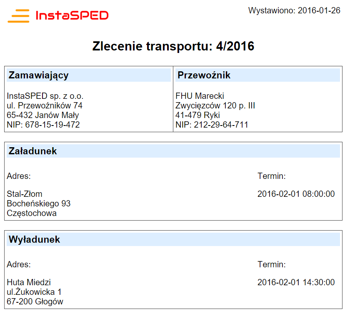Click the loading time 2016-02-01 08:00:00
This screenshot has height=314, width=345.
pyautogui.click(x=296, y=194)
